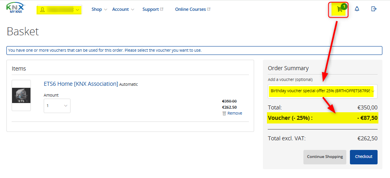The height and width of the screenshot is (178, 390).
Task: Click the Continue Shopping button
Action: coord(325,157)
